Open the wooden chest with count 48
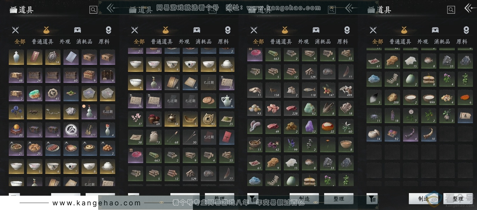Screen dimensions: 477x210 click(16, 76)
